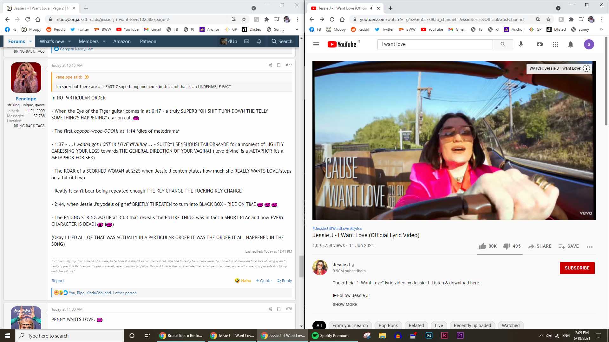This screenshot has height=342, width=609.
Task: Focus the YouTube search input field
Action: pyautogui.click(x=435, y=44)
